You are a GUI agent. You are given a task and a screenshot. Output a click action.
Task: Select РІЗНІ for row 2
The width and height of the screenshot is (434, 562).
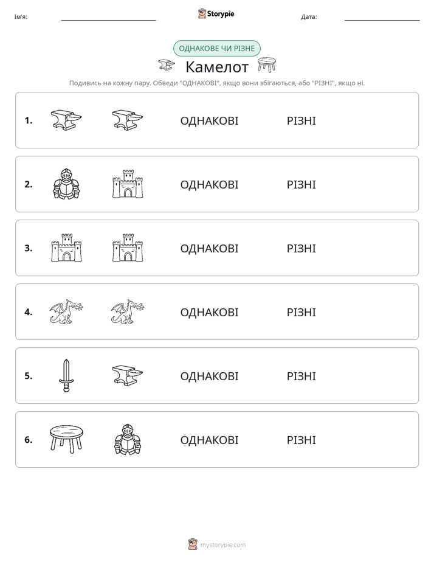301,184
